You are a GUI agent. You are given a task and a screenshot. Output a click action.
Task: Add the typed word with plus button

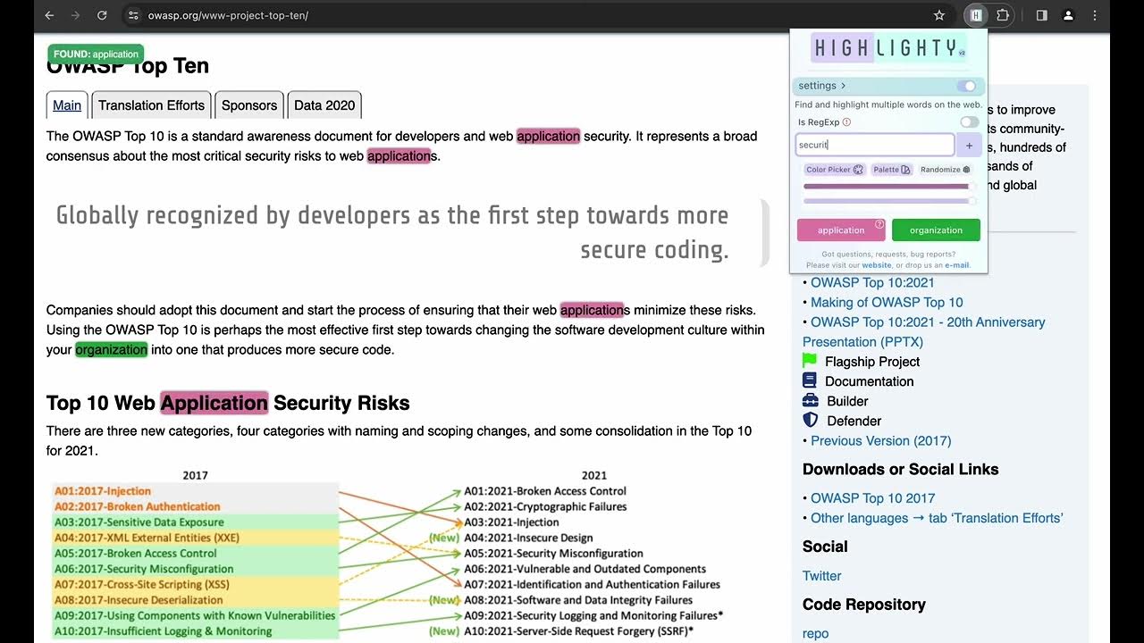click(x=969, y=145)
